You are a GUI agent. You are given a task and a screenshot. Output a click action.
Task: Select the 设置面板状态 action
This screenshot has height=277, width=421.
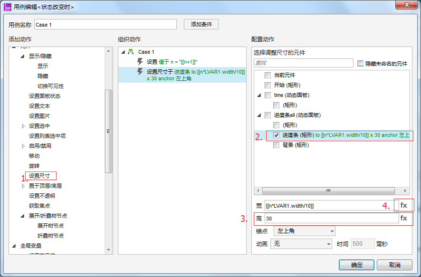click(45, 96)
